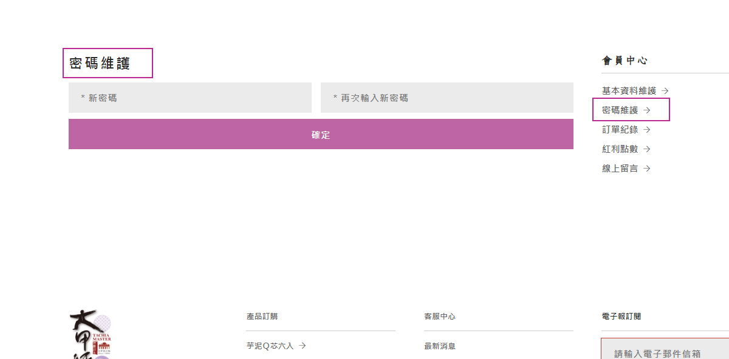The height and width of the screenshot is (359, 729).
Task: Open the 最新消息 news link
Action: click(440, 346)
